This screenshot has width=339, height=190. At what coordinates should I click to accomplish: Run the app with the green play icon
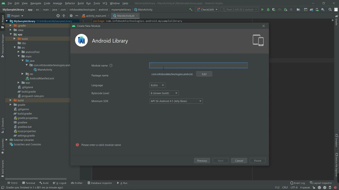click(x=262, y=9)
